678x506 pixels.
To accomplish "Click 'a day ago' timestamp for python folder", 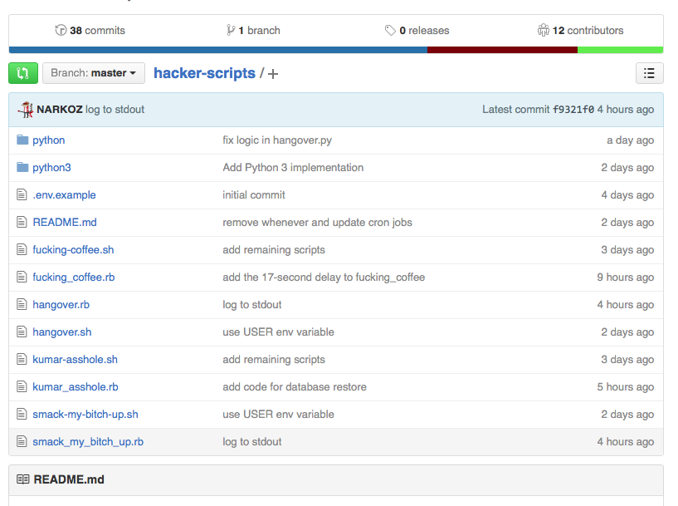I will [x=630, y=140].
